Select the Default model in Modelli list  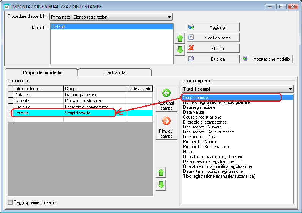112,27
